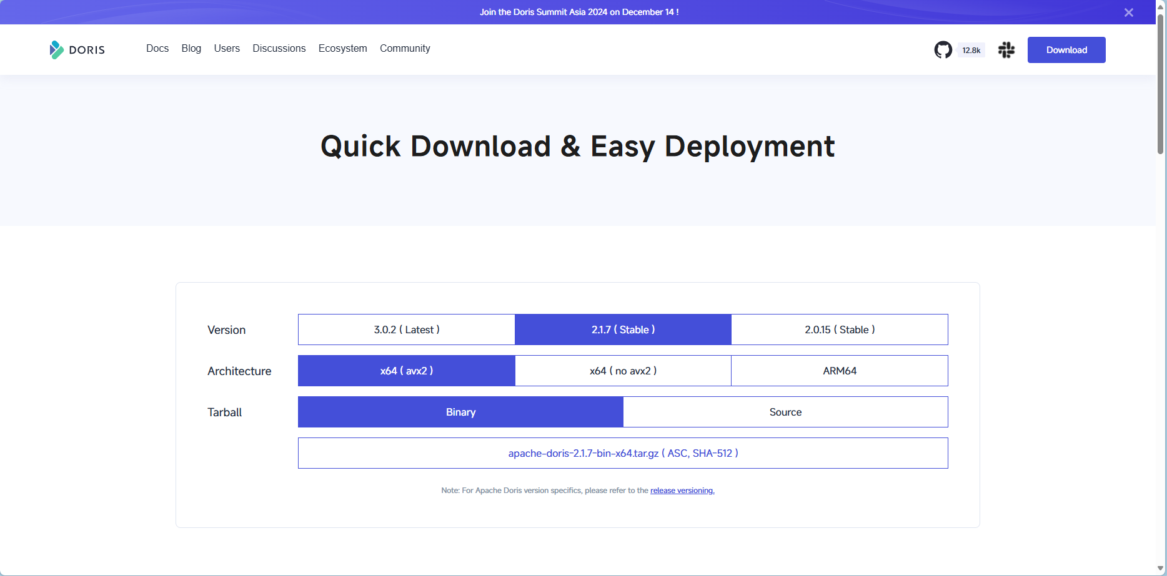Click the SHA-512 checksum link
This screenshot has width=1167, height=576.
712,454
